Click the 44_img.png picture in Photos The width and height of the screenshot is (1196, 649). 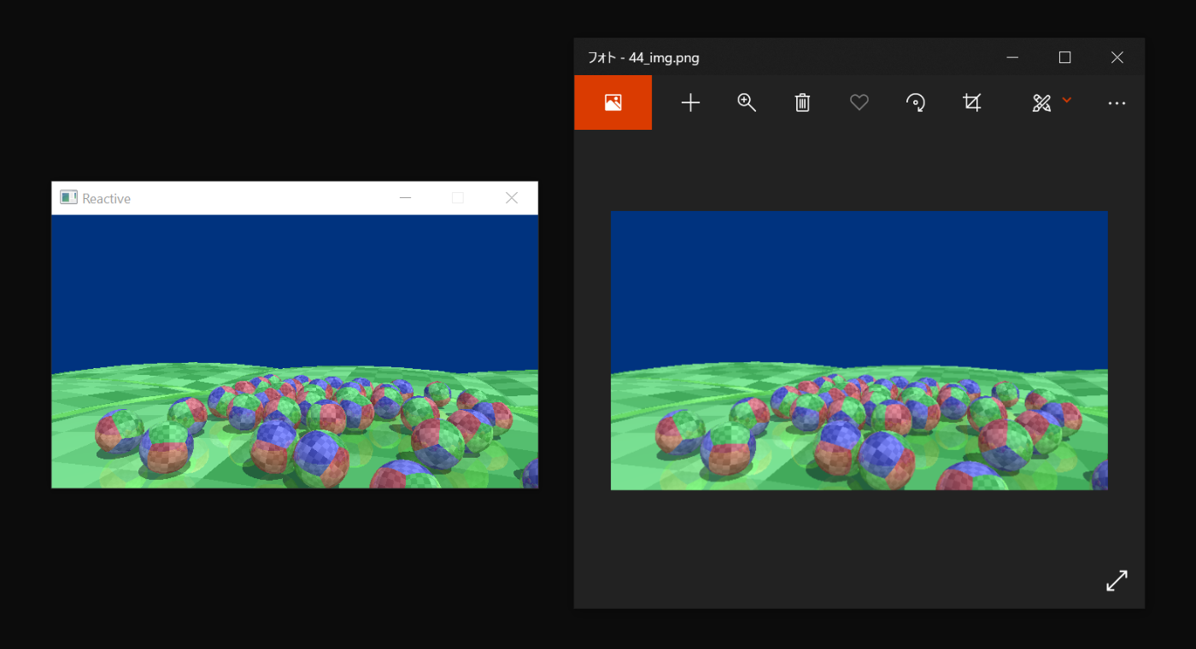(x=859, y=350)
